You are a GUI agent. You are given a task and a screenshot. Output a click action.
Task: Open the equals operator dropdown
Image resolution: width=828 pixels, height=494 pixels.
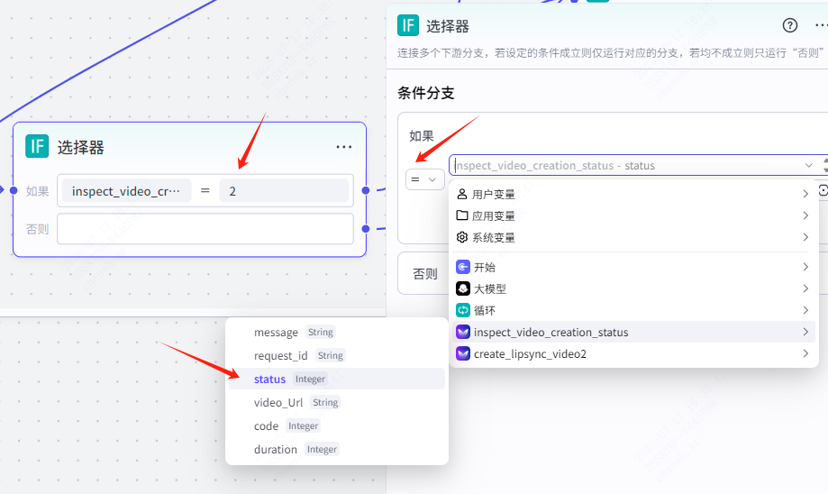[424, 179]
